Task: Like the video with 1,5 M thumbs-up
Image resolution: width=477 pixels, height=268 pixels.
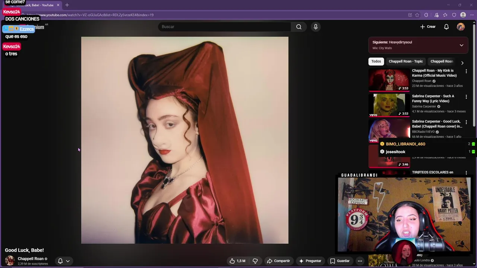Action: click(x=237, y=261)
